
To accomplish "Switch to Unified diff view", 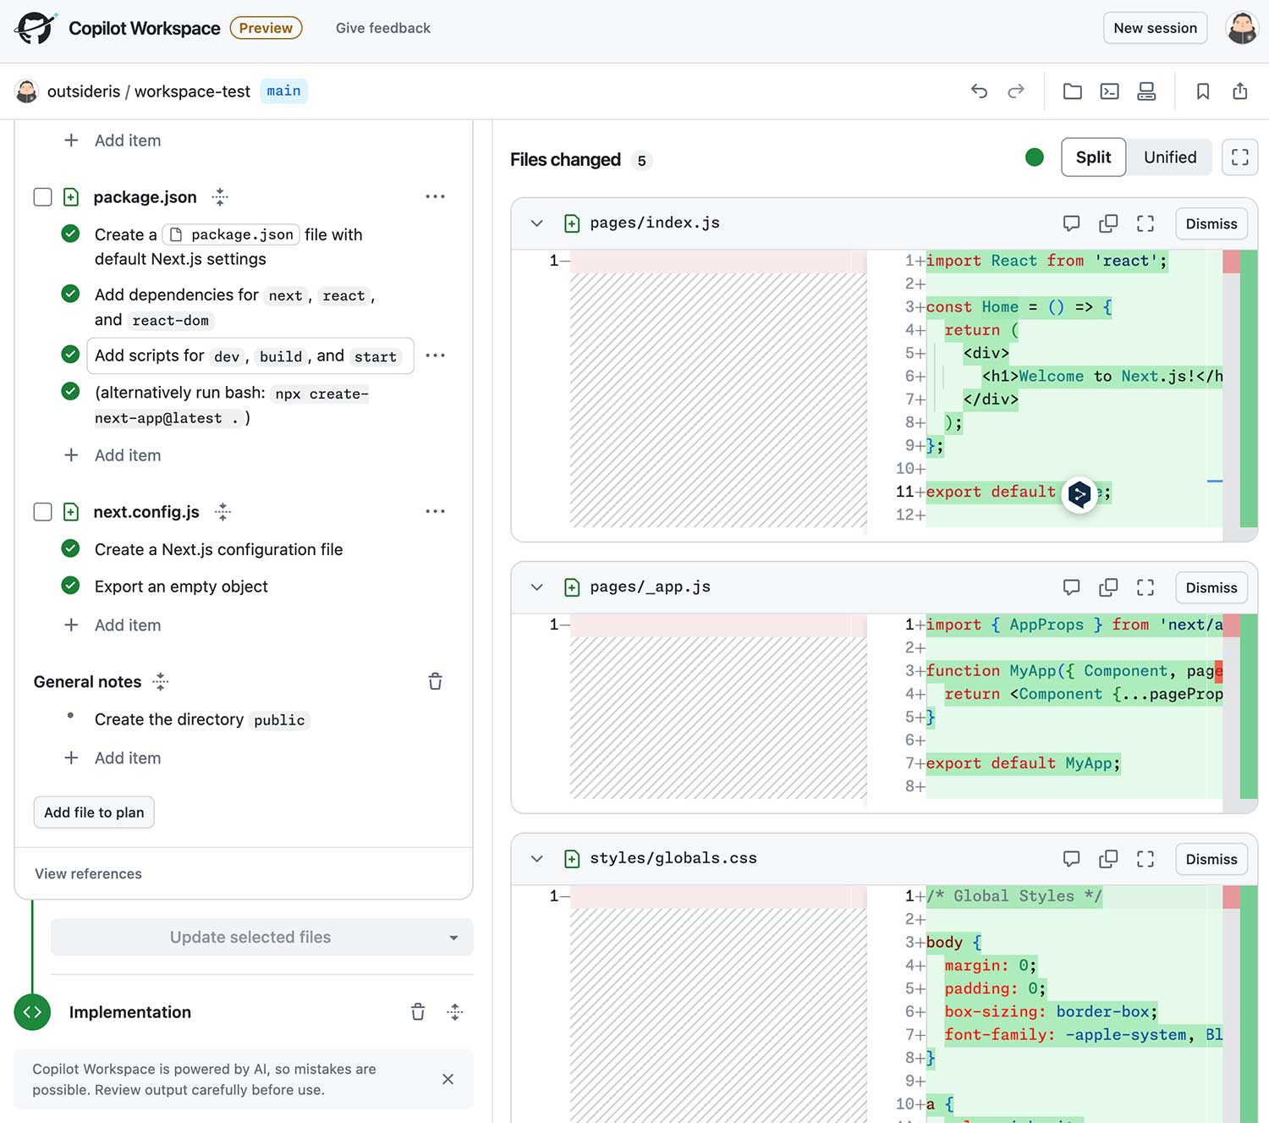I will click(1170, 157).
